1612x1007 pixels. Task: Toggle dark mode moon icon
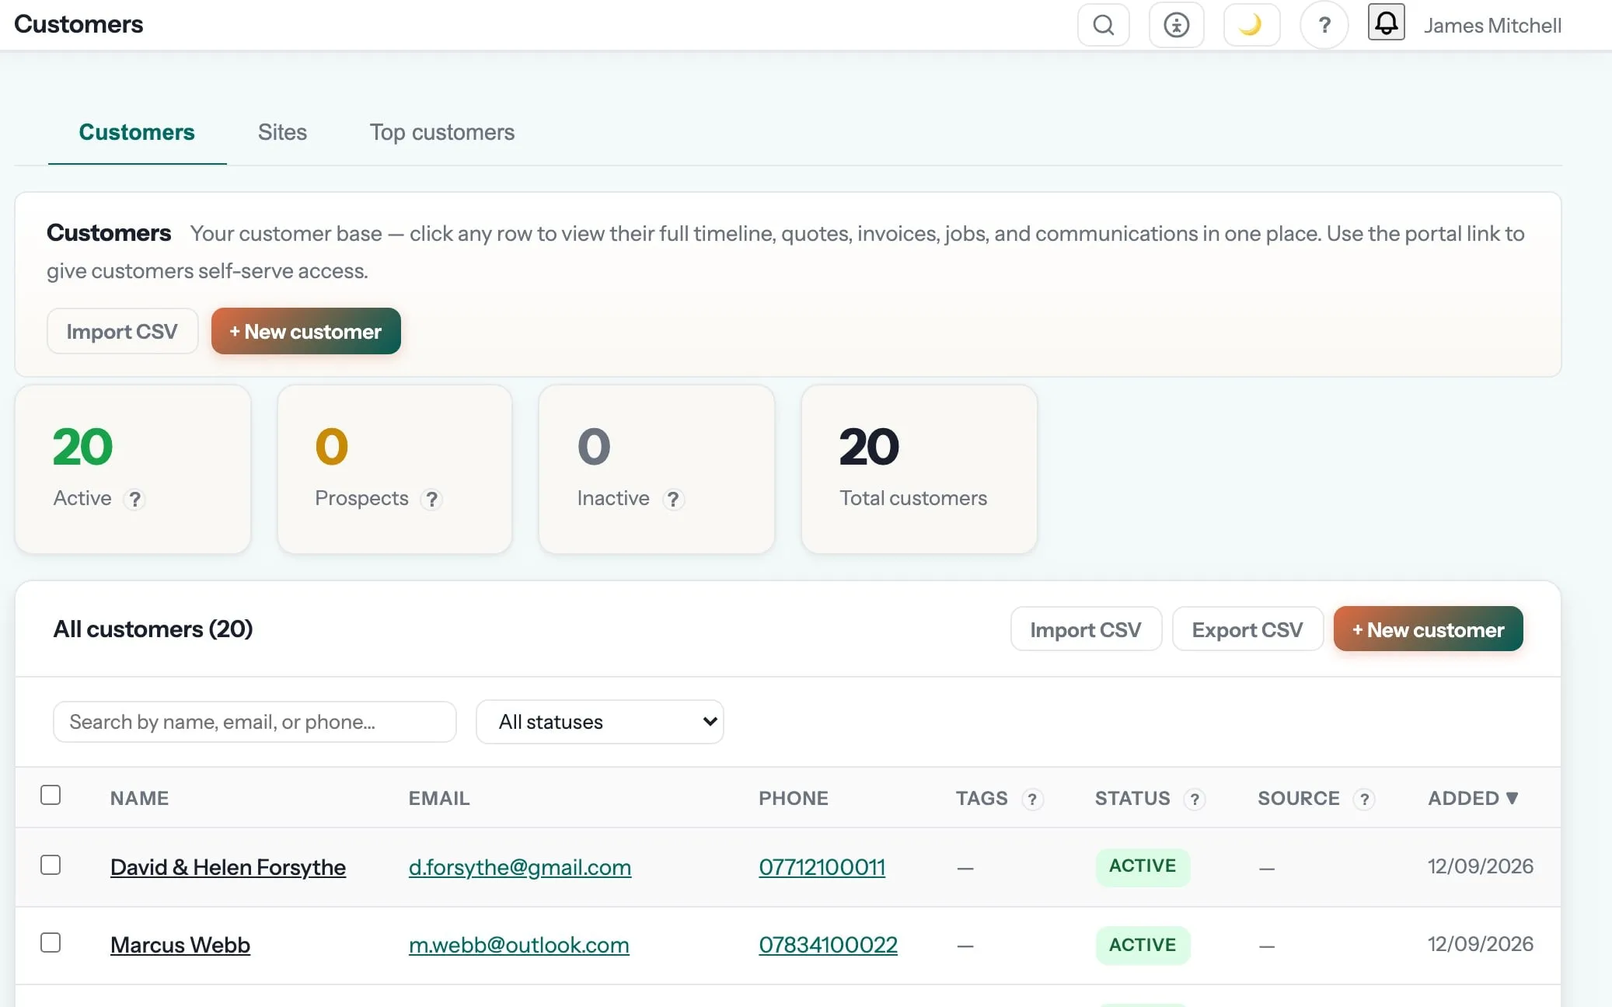[1251, 25]
